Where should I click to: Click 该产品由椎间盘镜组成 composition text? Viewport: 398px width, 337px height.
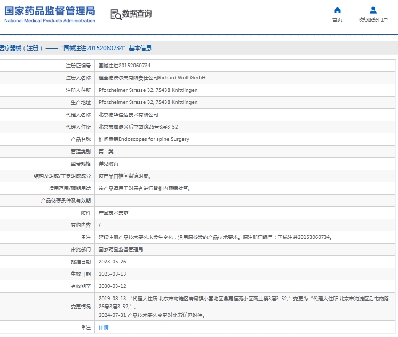click(124, 176)
